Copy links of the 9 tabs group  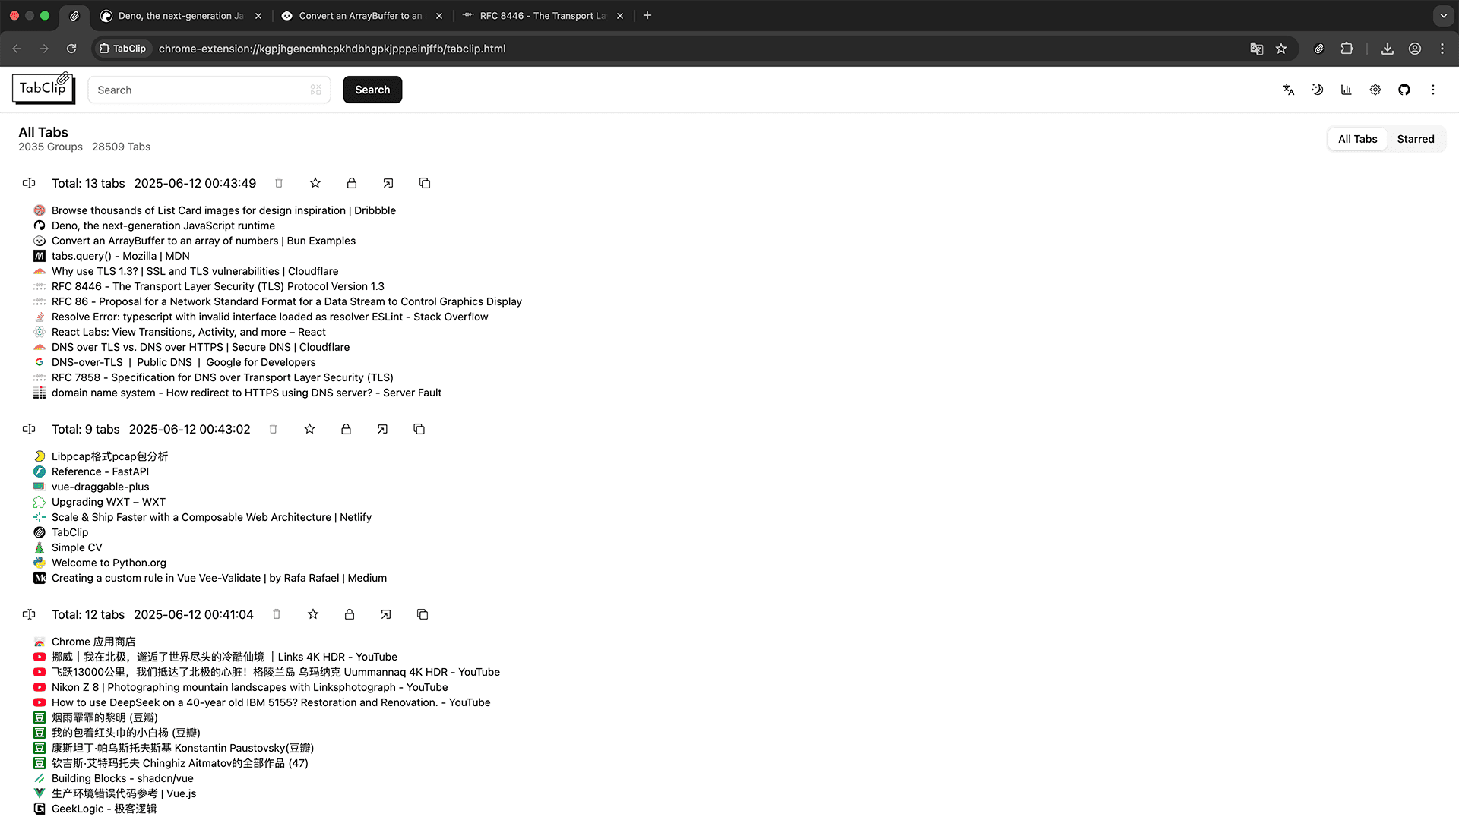click(419, 429)
